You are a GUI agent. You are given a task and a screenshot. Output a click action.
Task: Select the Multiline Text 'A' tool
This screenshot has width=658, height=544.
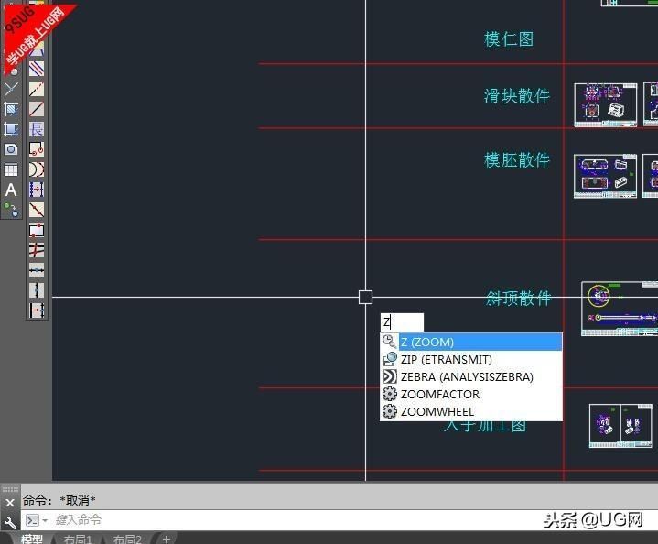[x=11, y=190]
